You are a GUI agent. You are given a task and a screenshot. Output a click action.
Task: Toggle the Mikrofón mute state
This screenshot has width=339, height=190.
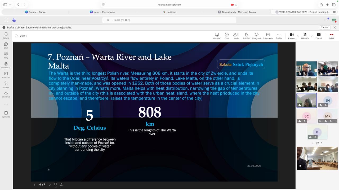pyautogui.click(x=305, y=36)
